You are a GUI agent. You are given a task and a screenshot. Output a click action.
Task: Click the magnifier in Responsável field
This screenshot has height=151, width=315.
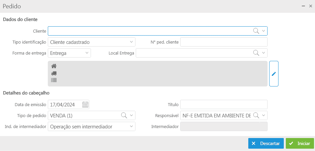(256, 115)
